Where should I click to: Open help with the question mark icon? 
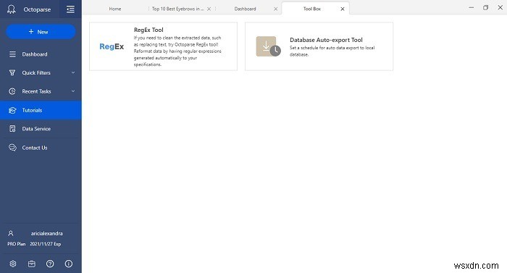[50, 264]
